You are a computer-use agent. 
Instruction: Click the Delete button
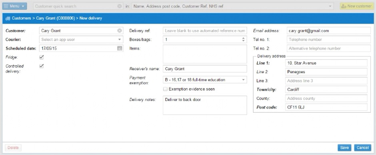pos(13,147)
